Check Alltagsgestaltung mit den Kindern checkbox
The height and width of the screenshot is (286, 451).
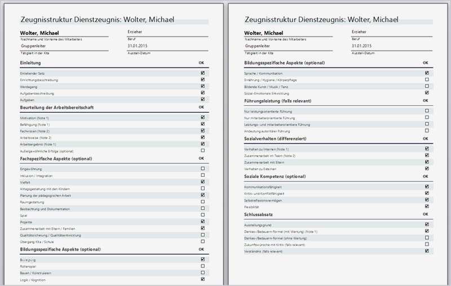203,189
